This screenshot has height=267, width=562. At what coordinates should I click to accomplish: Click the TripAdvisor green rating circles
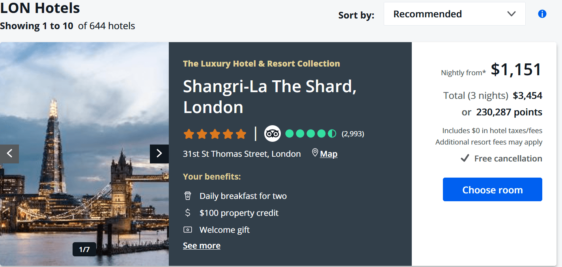(311, 134)
